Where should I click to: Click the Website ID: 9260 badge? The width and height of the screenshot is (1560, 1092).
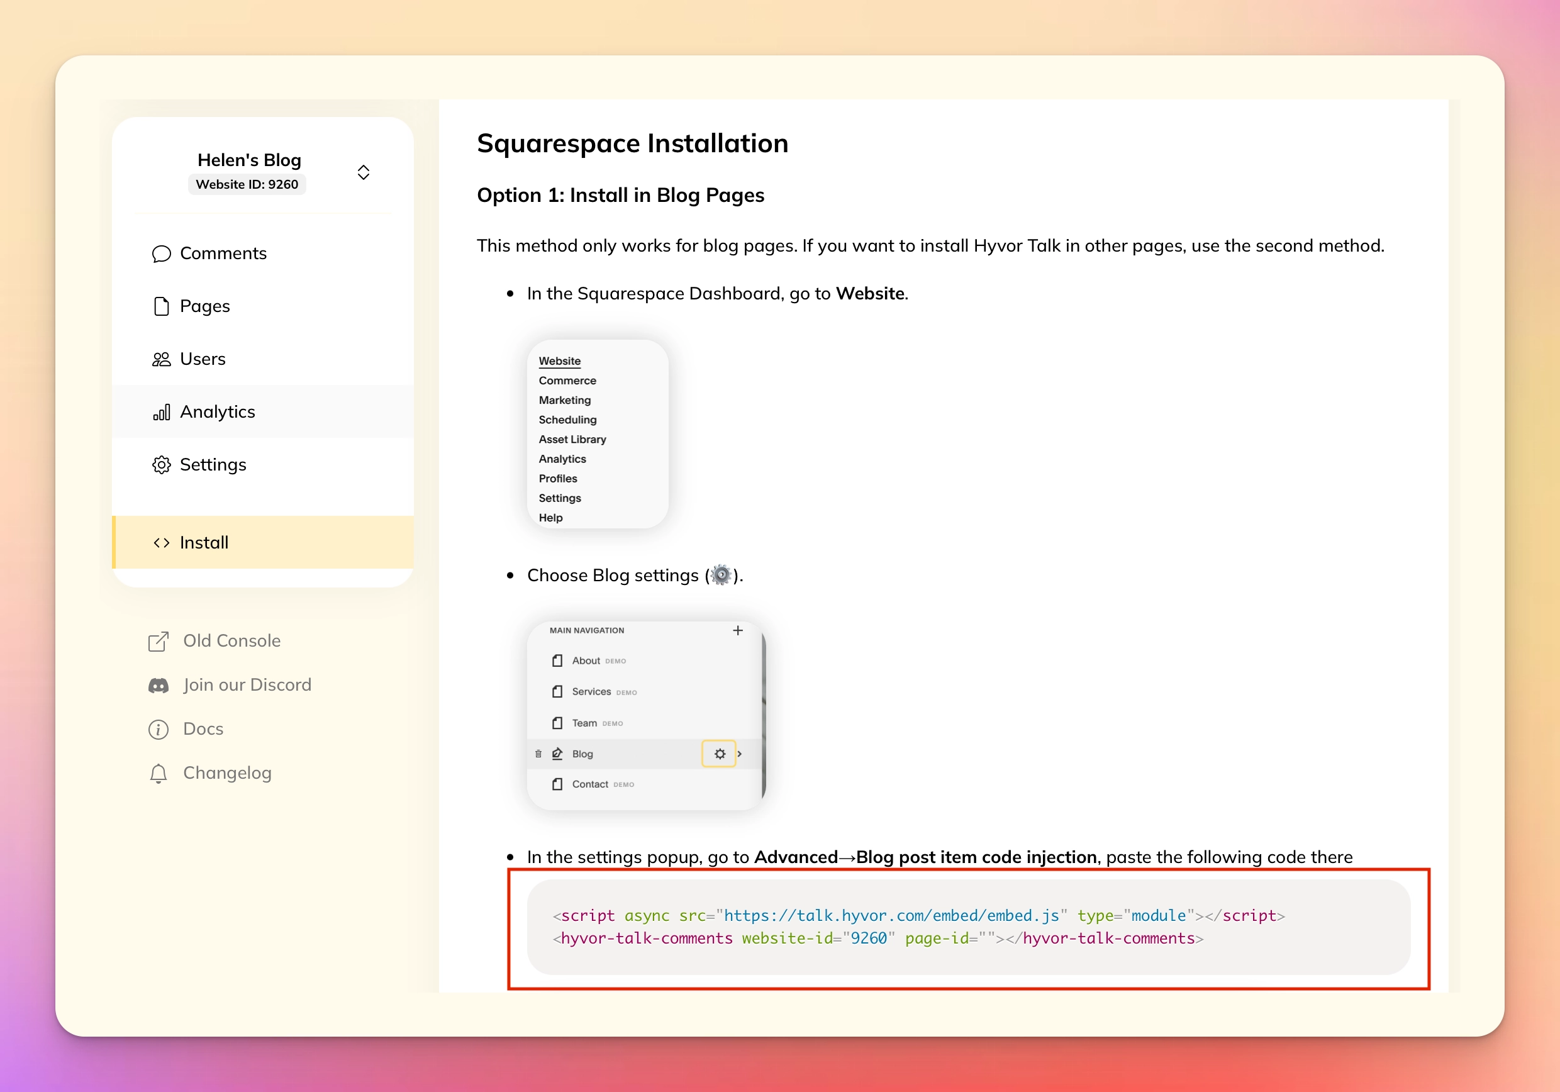pyautogui.click(x=247, y=184)
